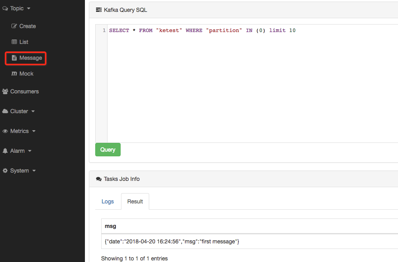Click the first message result row
398x262 pixels.
coord(250,241)
